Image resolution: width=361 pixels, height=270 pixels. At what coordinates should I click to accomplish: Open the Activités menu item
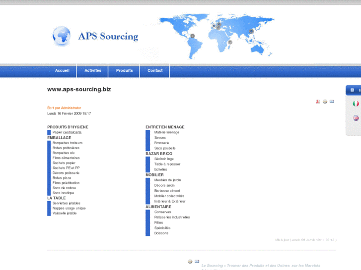[x=92, y=70]
